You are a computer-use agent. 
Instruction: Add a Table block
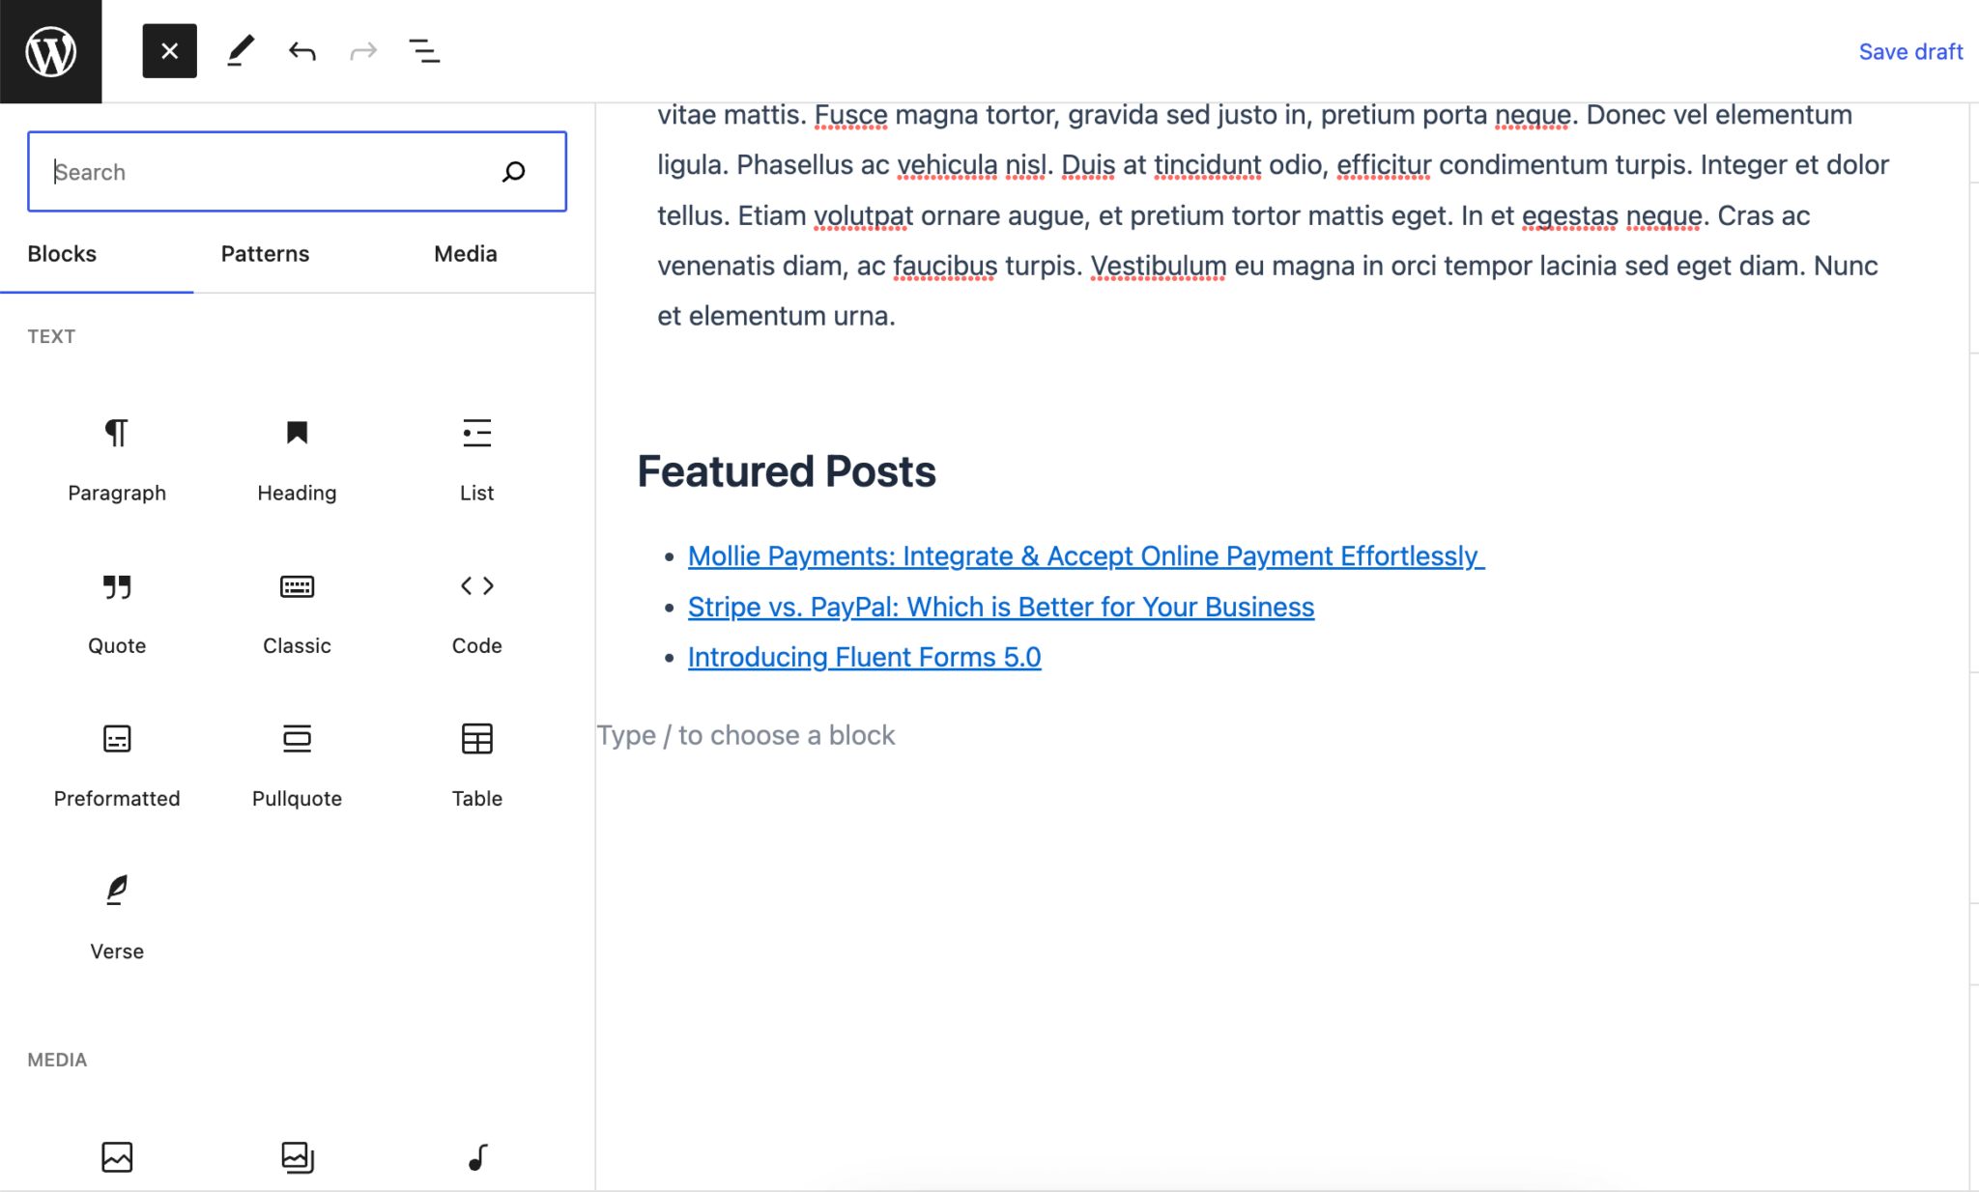click(x=476, y=763)
